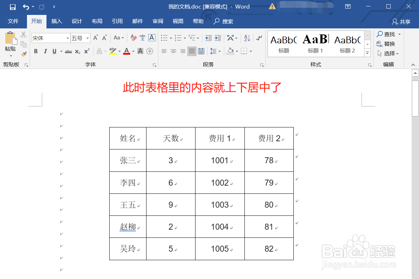Switch to the 插入 ribbon tab
419x279 pixels.
click(56, 21)
